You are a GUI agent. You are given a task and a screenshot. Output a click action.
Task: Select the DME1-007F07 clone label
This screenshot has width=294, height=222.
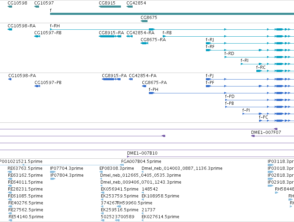(x=266, y=132)
